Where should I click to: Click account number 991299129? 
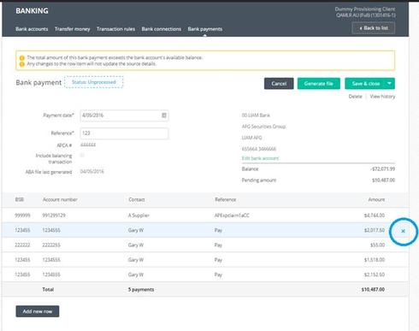tap(54, 216)
